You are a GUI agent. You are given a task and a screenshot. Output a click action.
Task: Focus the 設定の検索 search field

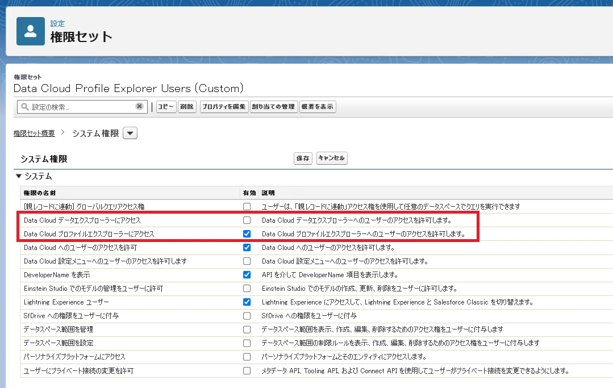coord(82,107)
